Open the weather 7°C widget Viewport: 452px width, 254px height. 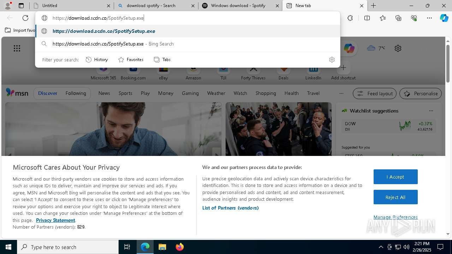pos(376,48)
